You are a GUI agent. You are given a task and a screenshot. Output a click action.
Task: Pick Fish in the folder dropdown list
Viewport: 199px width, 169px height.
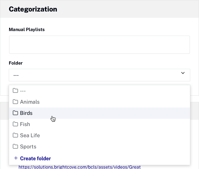99,124
